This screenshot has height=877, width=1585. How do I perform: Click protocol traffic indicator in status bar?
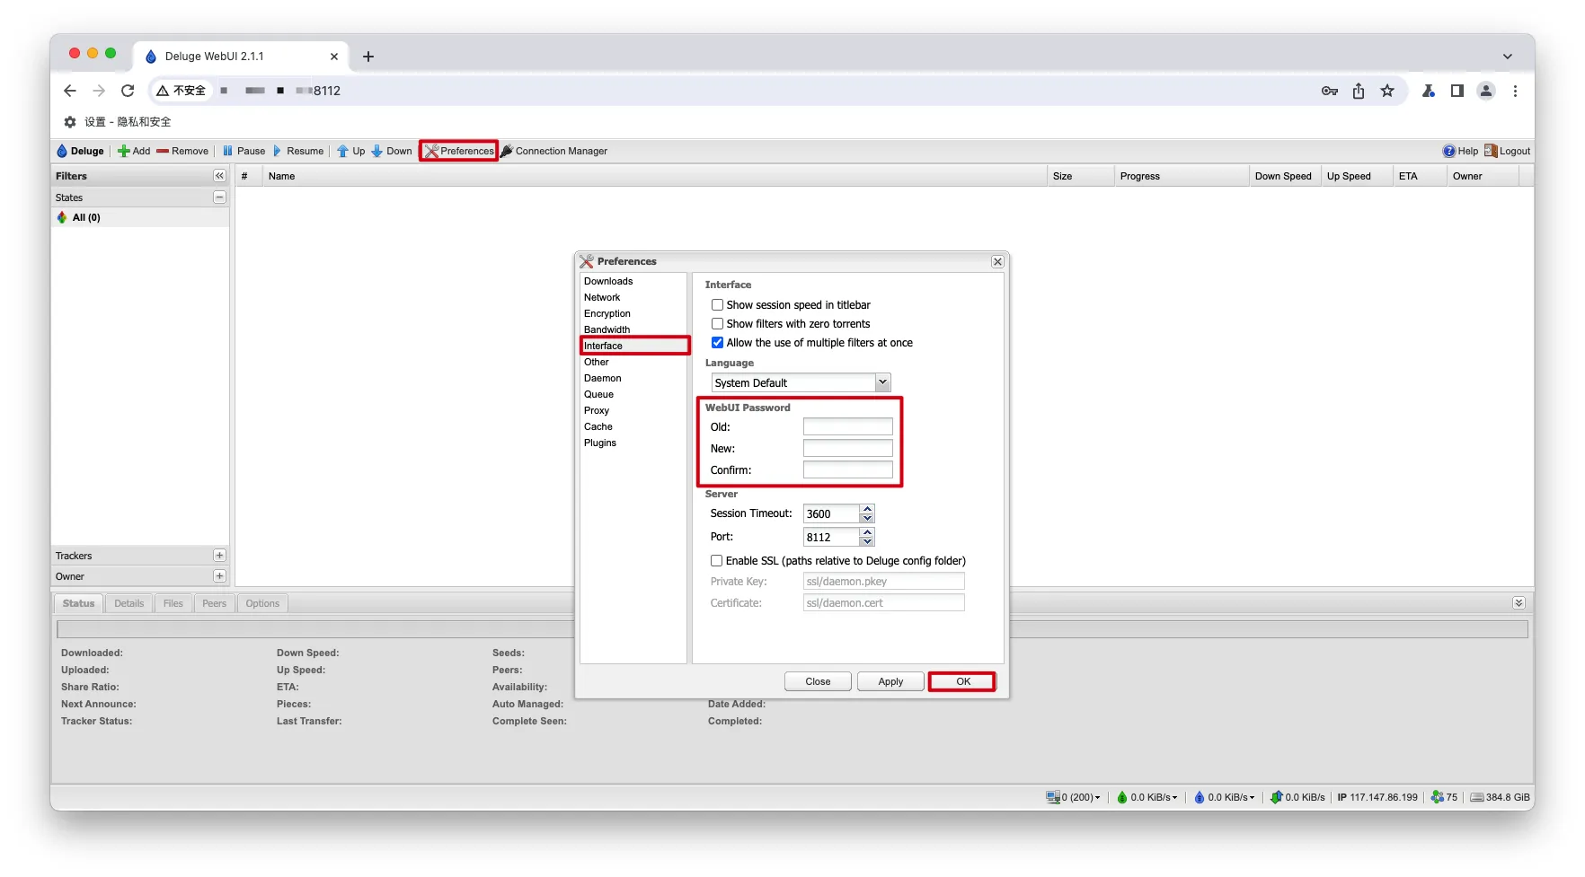pos(1297,797)
